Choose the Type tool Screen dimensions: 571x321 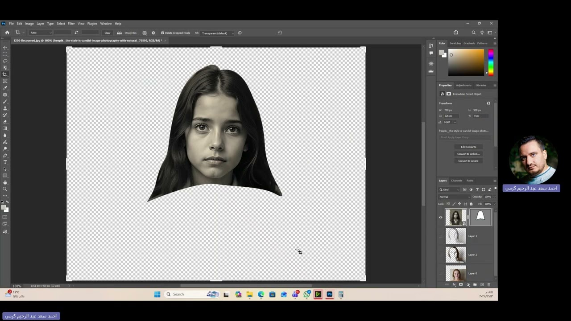tap(5, 162)
